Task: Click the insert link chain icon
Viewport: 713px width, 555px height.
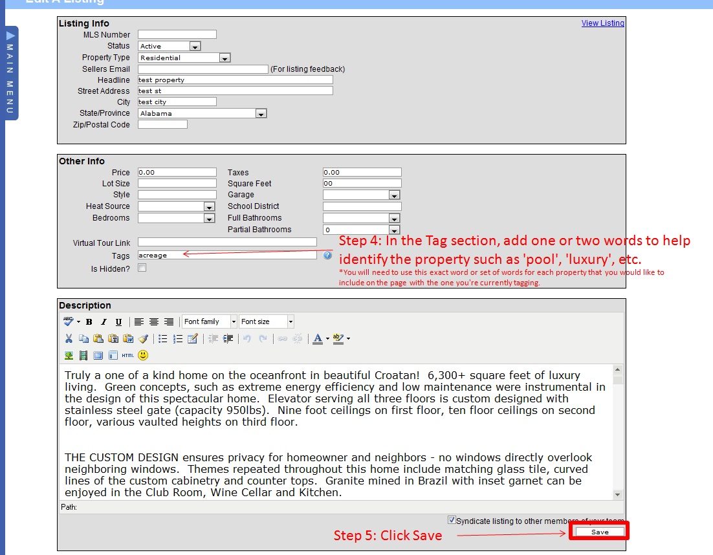Action: coord(282,339)
